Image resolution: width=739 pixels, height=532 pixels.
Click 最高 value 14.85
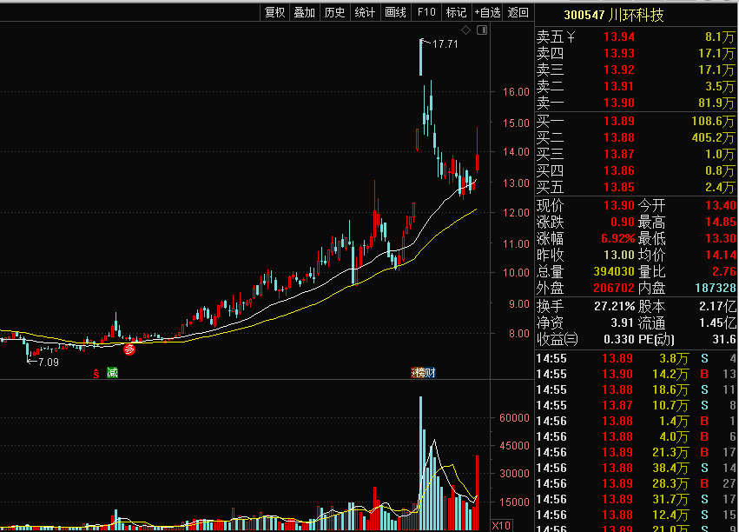721,222
